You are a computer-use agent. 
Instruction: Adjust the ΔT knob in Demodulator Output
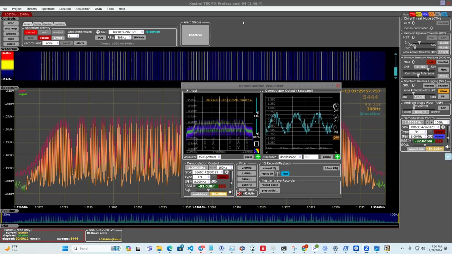(336, 117)
